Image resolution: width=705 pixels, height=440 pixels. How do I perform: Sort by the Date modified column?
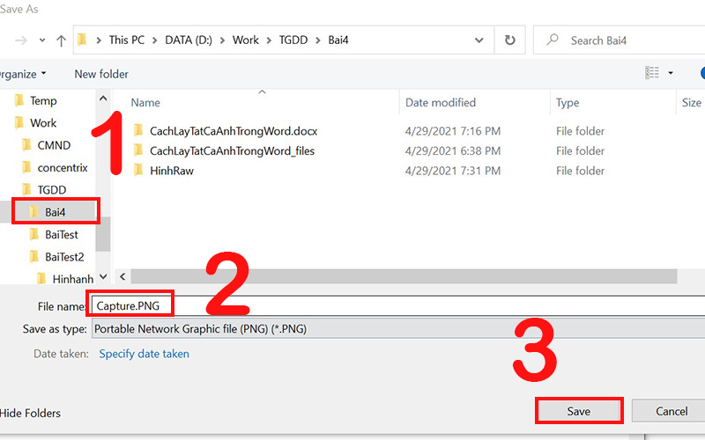tap(440, 103)
